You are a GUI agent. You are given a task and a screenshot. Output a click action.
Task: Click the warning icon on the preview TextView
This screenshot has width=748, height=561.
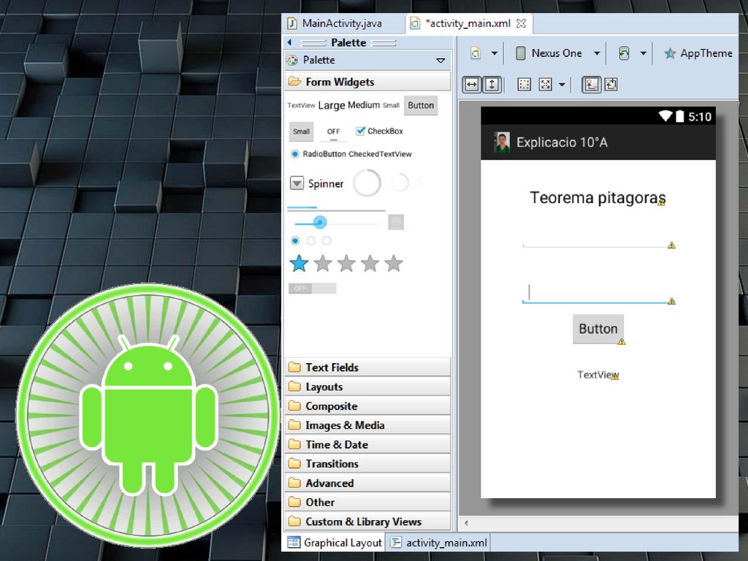[x=615, y=376]
